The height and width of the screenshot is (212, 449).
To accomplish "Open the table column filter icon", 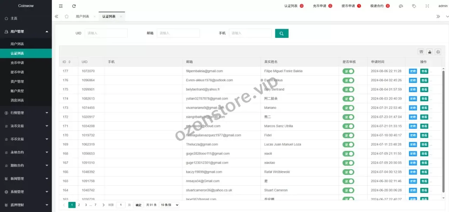I will pyautogui.click(x=421, y=52).
